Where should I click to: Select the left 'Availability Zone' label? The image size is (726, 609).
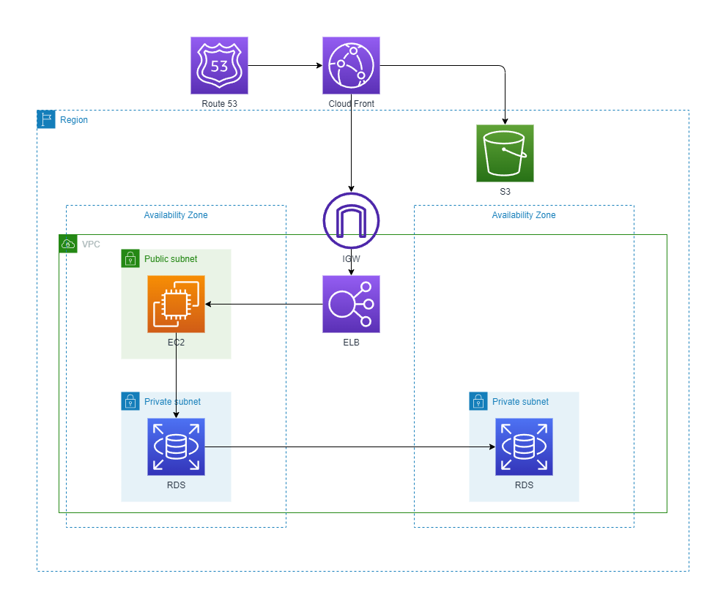176,215
